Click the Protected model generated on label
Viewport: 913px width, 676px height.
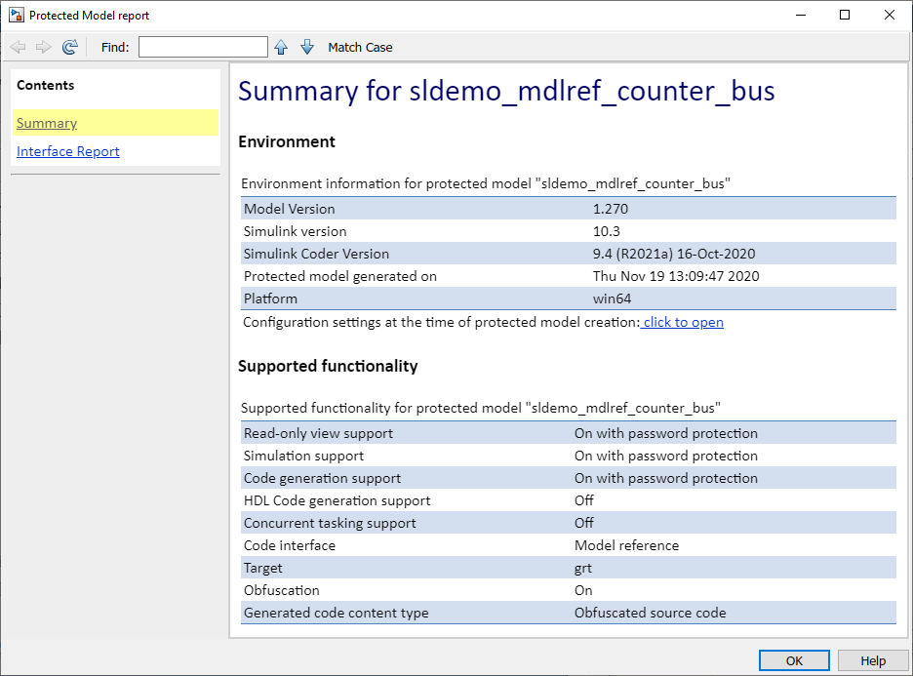340,276
